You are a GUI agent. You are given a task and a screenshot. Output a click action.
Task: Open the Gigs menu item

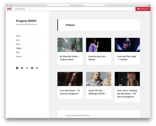click(18, 40)
